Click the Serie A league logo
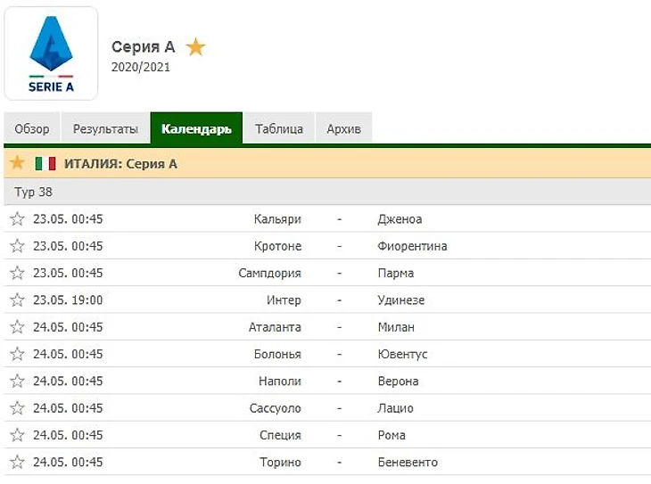The height and width of the screenshot is (484, 651). 51,53
